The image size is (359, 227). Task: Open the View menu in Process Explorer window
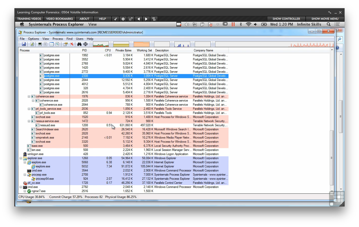coord(46,39)
